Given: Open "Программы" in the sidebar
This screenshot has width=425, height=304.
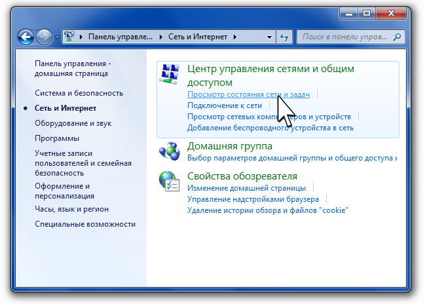Looking at the screenshot, I should click(x=57, y=138).
